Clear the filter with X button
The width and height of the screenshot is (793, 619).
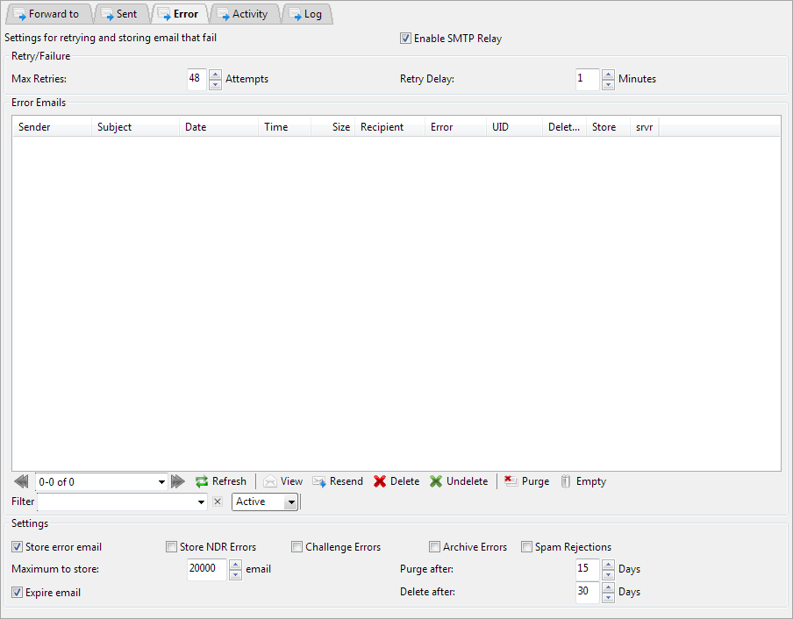[x=218, y=502]
